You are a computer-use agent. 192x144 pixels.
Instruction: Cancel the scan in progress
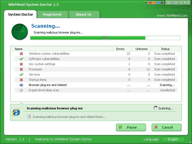click(166, 127)
